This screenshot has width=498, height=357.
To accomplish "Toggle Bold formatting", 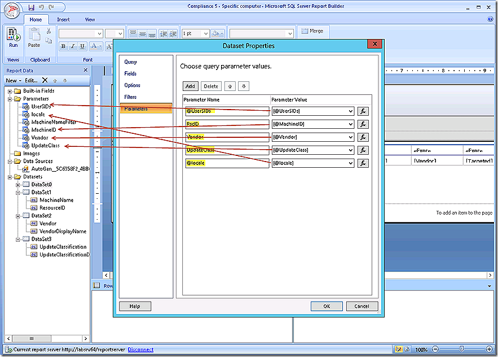I will (x=63, y=46).
